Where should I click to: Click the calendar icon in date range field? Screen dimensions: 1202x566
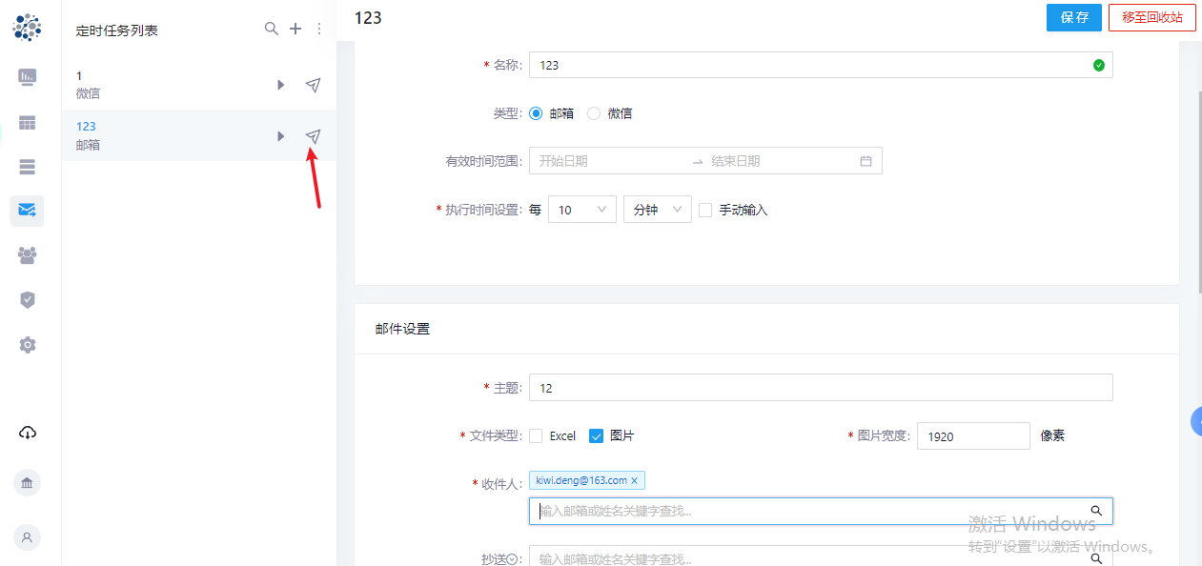click(866, 161)
